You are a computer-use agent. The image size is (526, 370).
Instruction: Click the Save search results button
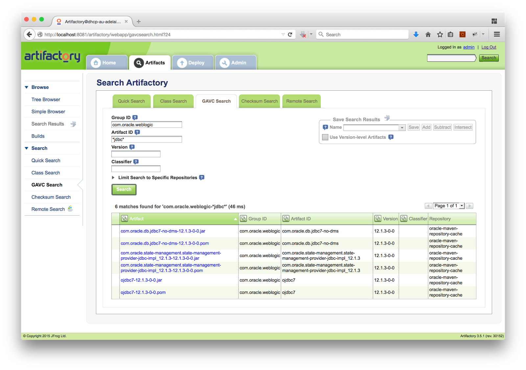tap(414, 127)
